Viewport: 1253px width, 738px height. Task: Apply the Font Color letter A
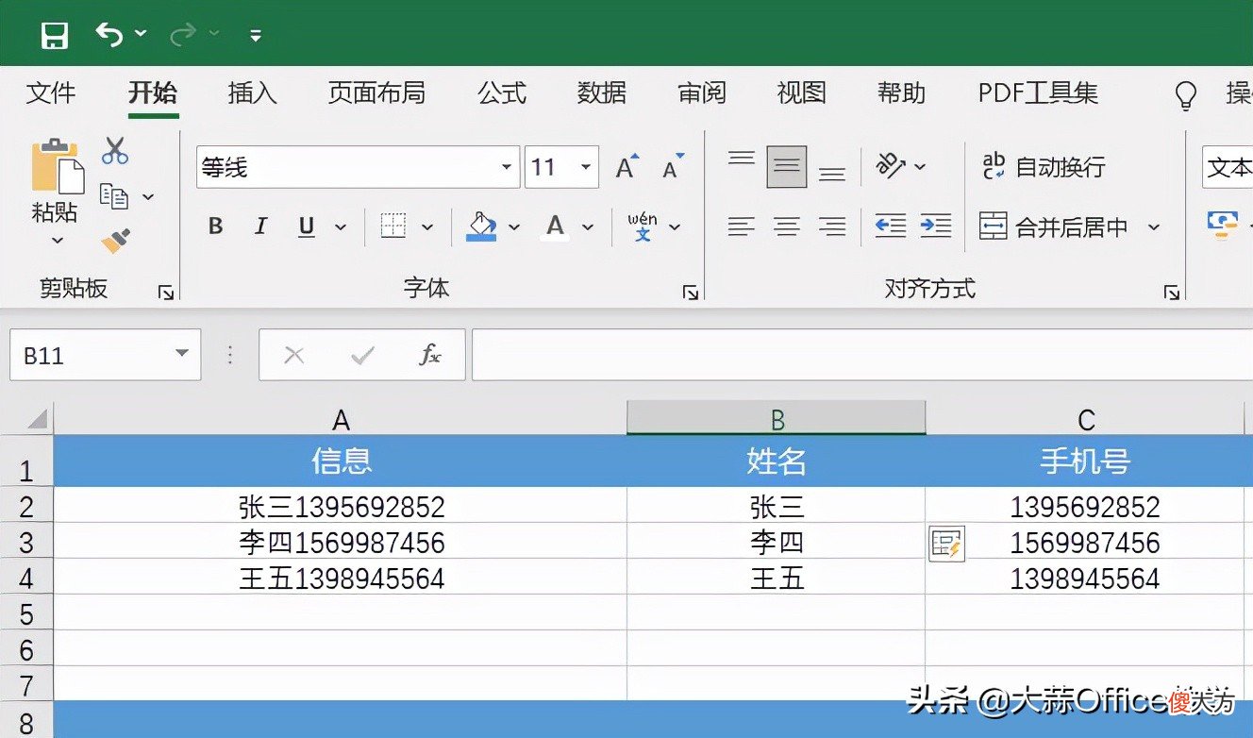tap(555, 226)
